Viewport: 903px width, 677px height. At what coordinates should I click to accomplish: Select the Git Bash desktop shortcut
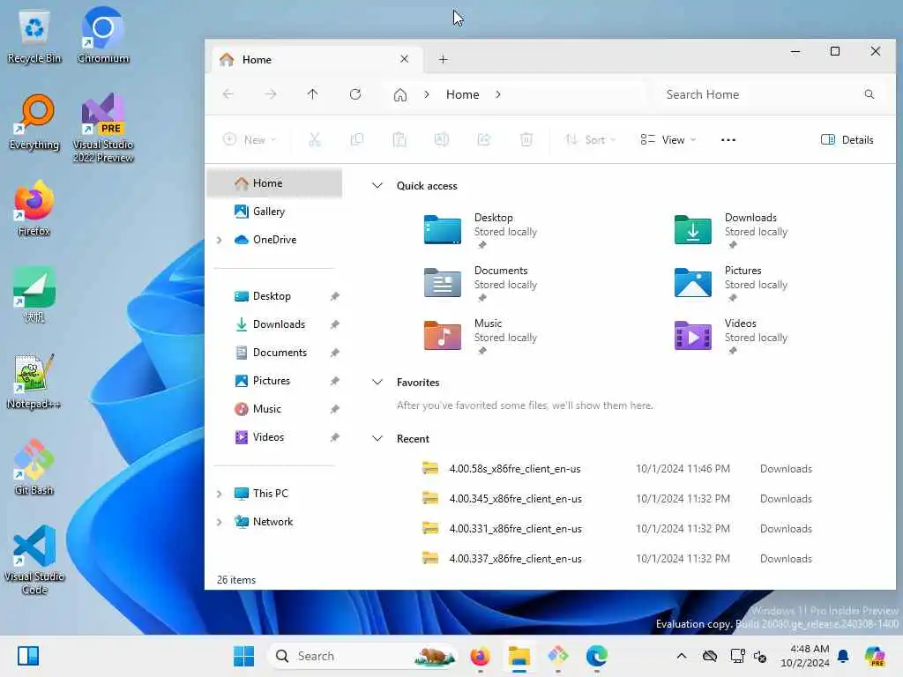(34, 467)
